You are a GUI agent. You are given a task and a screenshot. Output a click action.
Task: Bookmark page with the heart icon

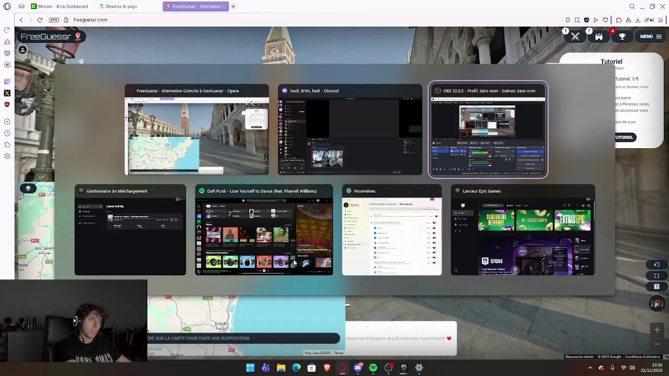[x=605, y=20]
